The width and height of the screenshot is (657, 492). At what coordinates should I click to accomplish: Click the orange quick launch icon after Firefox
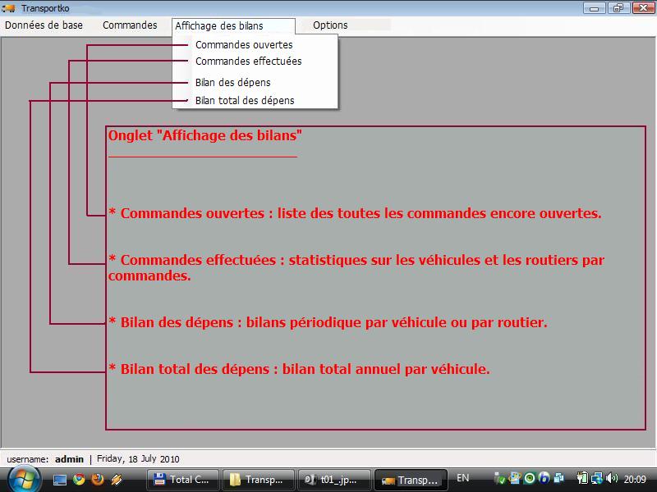[x=117, y=480]
